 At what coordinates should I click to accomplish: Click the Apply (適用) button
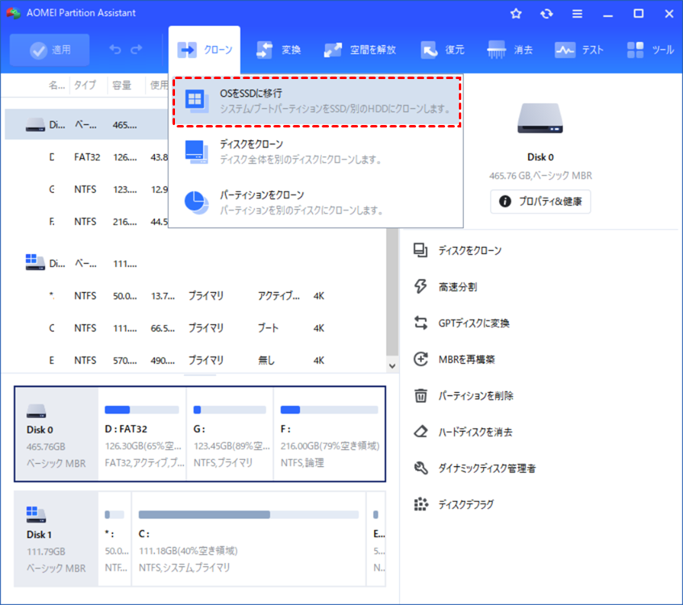point(50,50)
